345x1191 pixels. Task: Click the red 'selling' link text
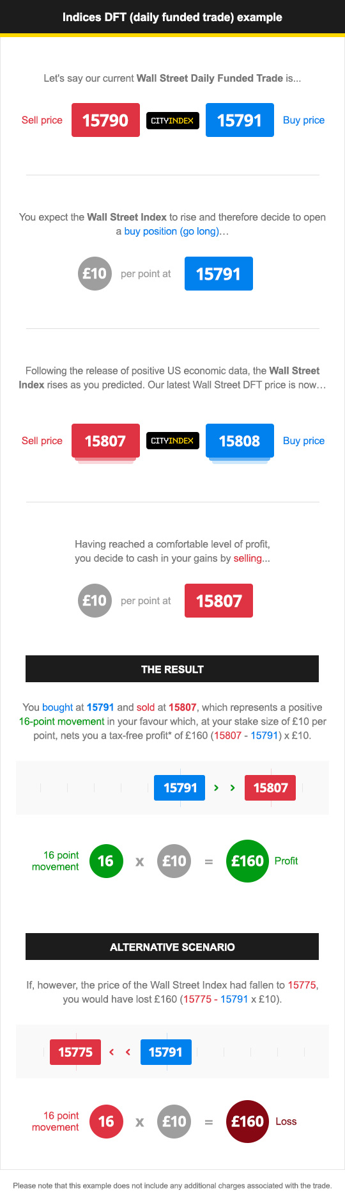click(x=248, y=558)
